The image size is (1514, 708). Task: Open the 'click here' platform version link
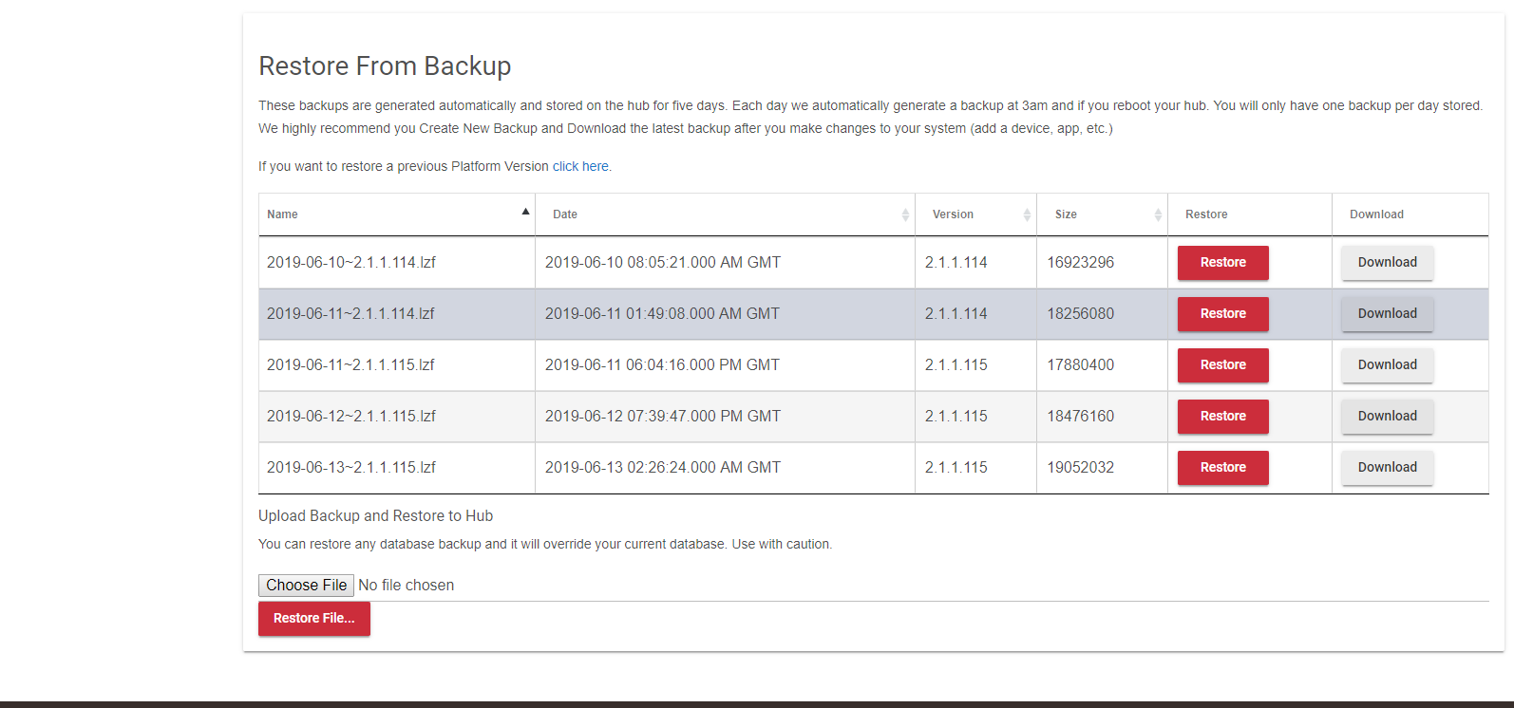click(x=580, y=166)
